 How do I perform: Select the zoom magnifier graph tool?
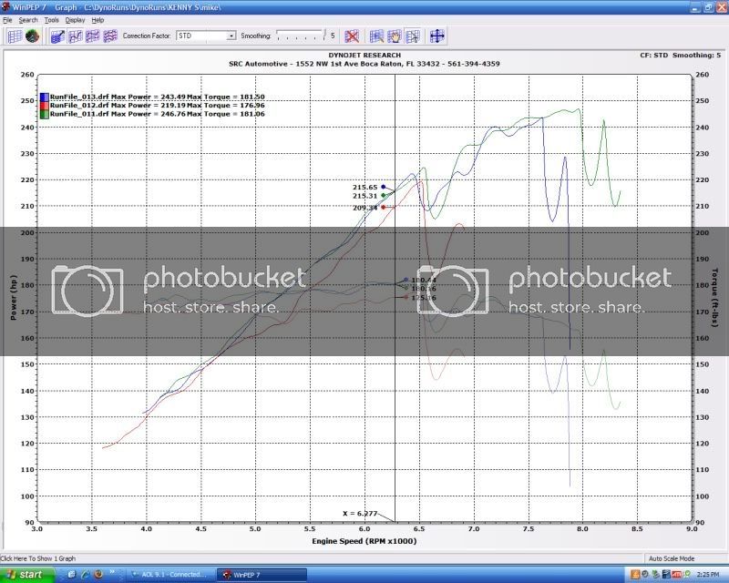376,36
